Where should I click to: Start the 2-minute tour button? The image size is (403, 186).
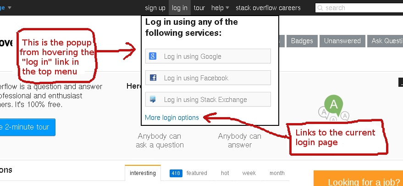(28, 127)
